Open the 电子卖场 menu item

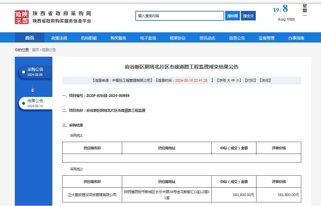coord(148,38)
